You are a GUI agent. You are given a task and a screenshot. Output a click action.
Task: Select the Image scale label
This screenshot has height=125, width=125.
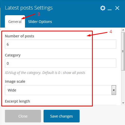point(15,81)
